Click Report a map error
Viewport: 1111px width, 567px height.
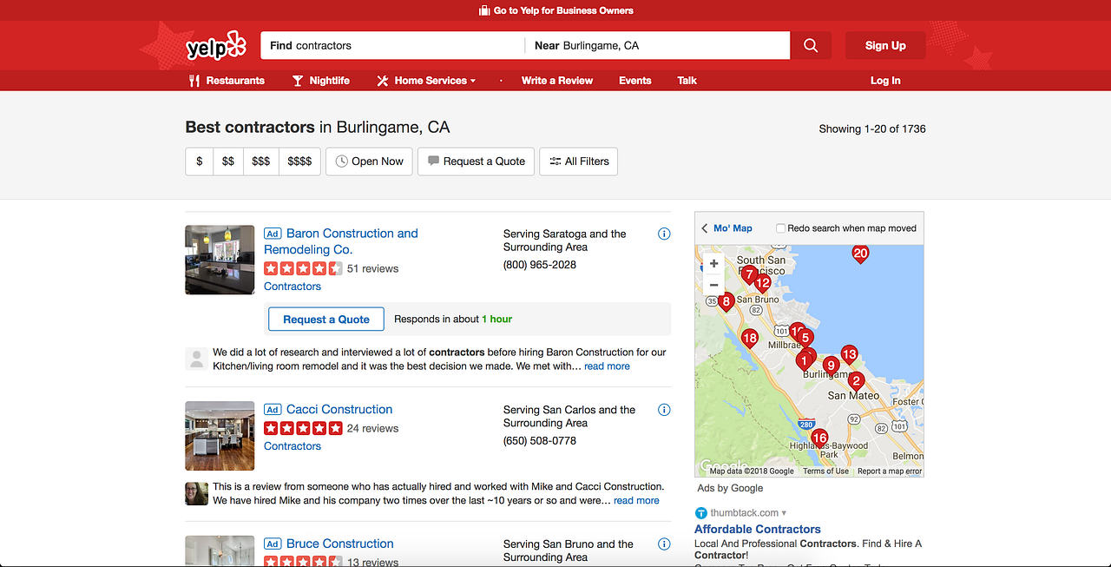[890, 471]
